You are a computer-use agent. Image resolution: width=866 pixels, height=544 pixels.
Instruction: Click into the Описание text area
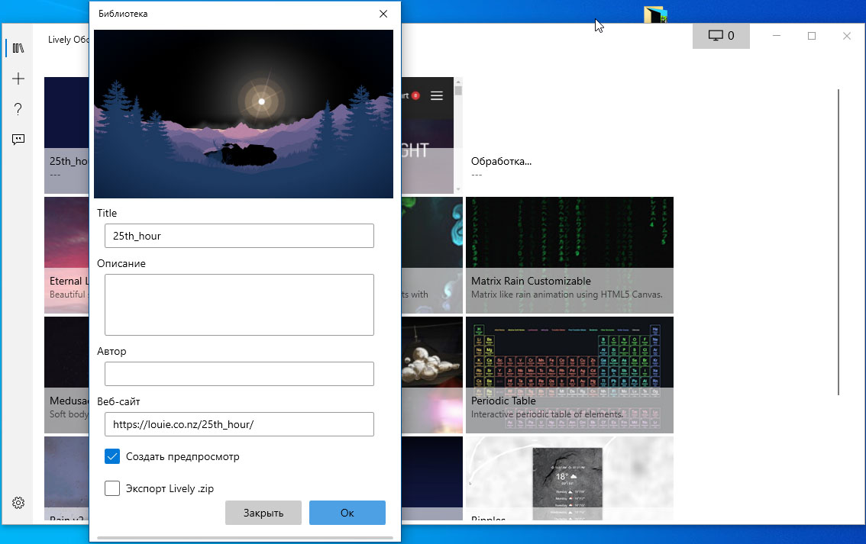click(x=239, y=304)
